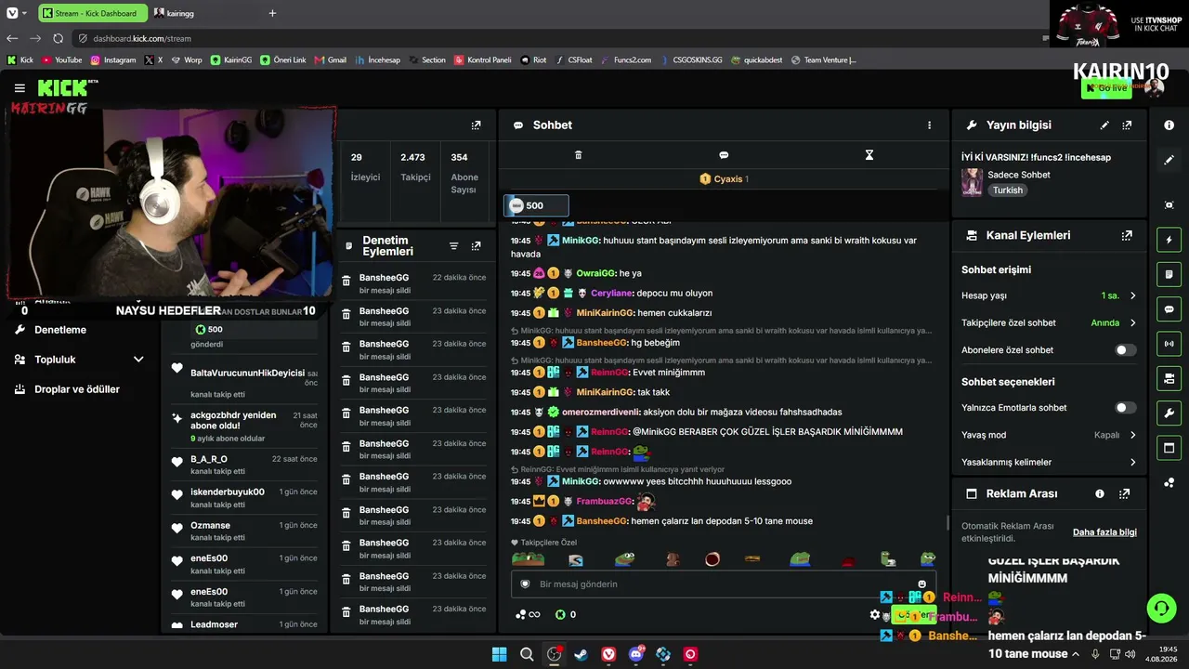Click the speech bubble icon under Sohbet header

[x=724, y=155]
